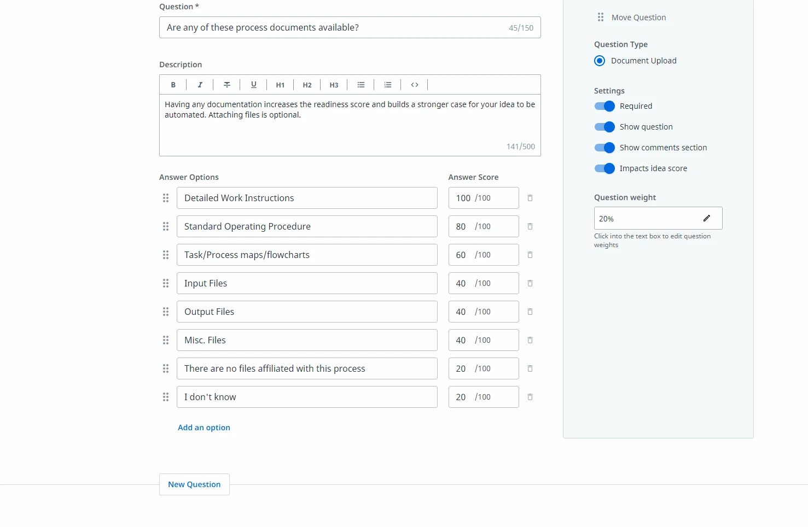Apply H2 heading style

click(307, 85)
